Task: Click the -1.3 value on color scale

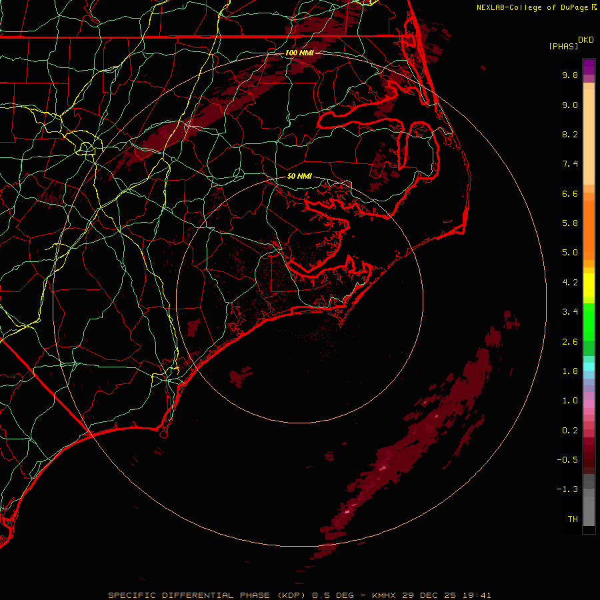Action: click(x=567, y=489)
